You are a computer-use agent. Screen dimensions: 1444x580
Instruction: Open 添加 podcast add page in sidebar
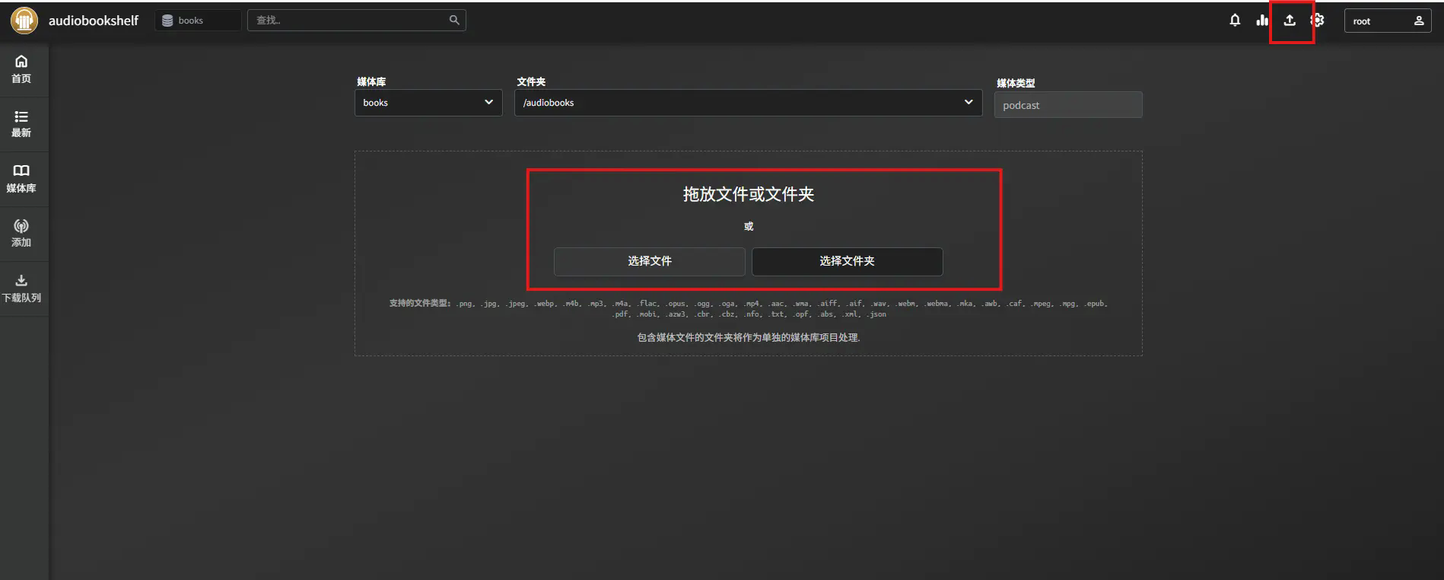(21, 234)
